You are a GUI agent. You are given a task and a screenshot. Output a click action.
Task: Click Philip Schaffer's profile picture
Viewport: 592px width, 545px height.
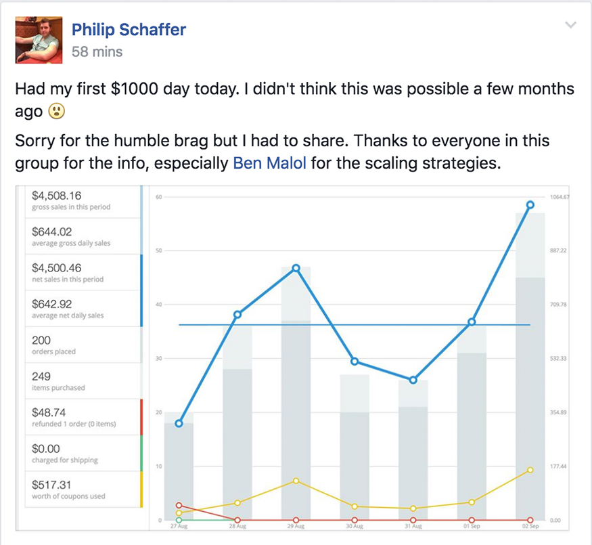point(39,41)
